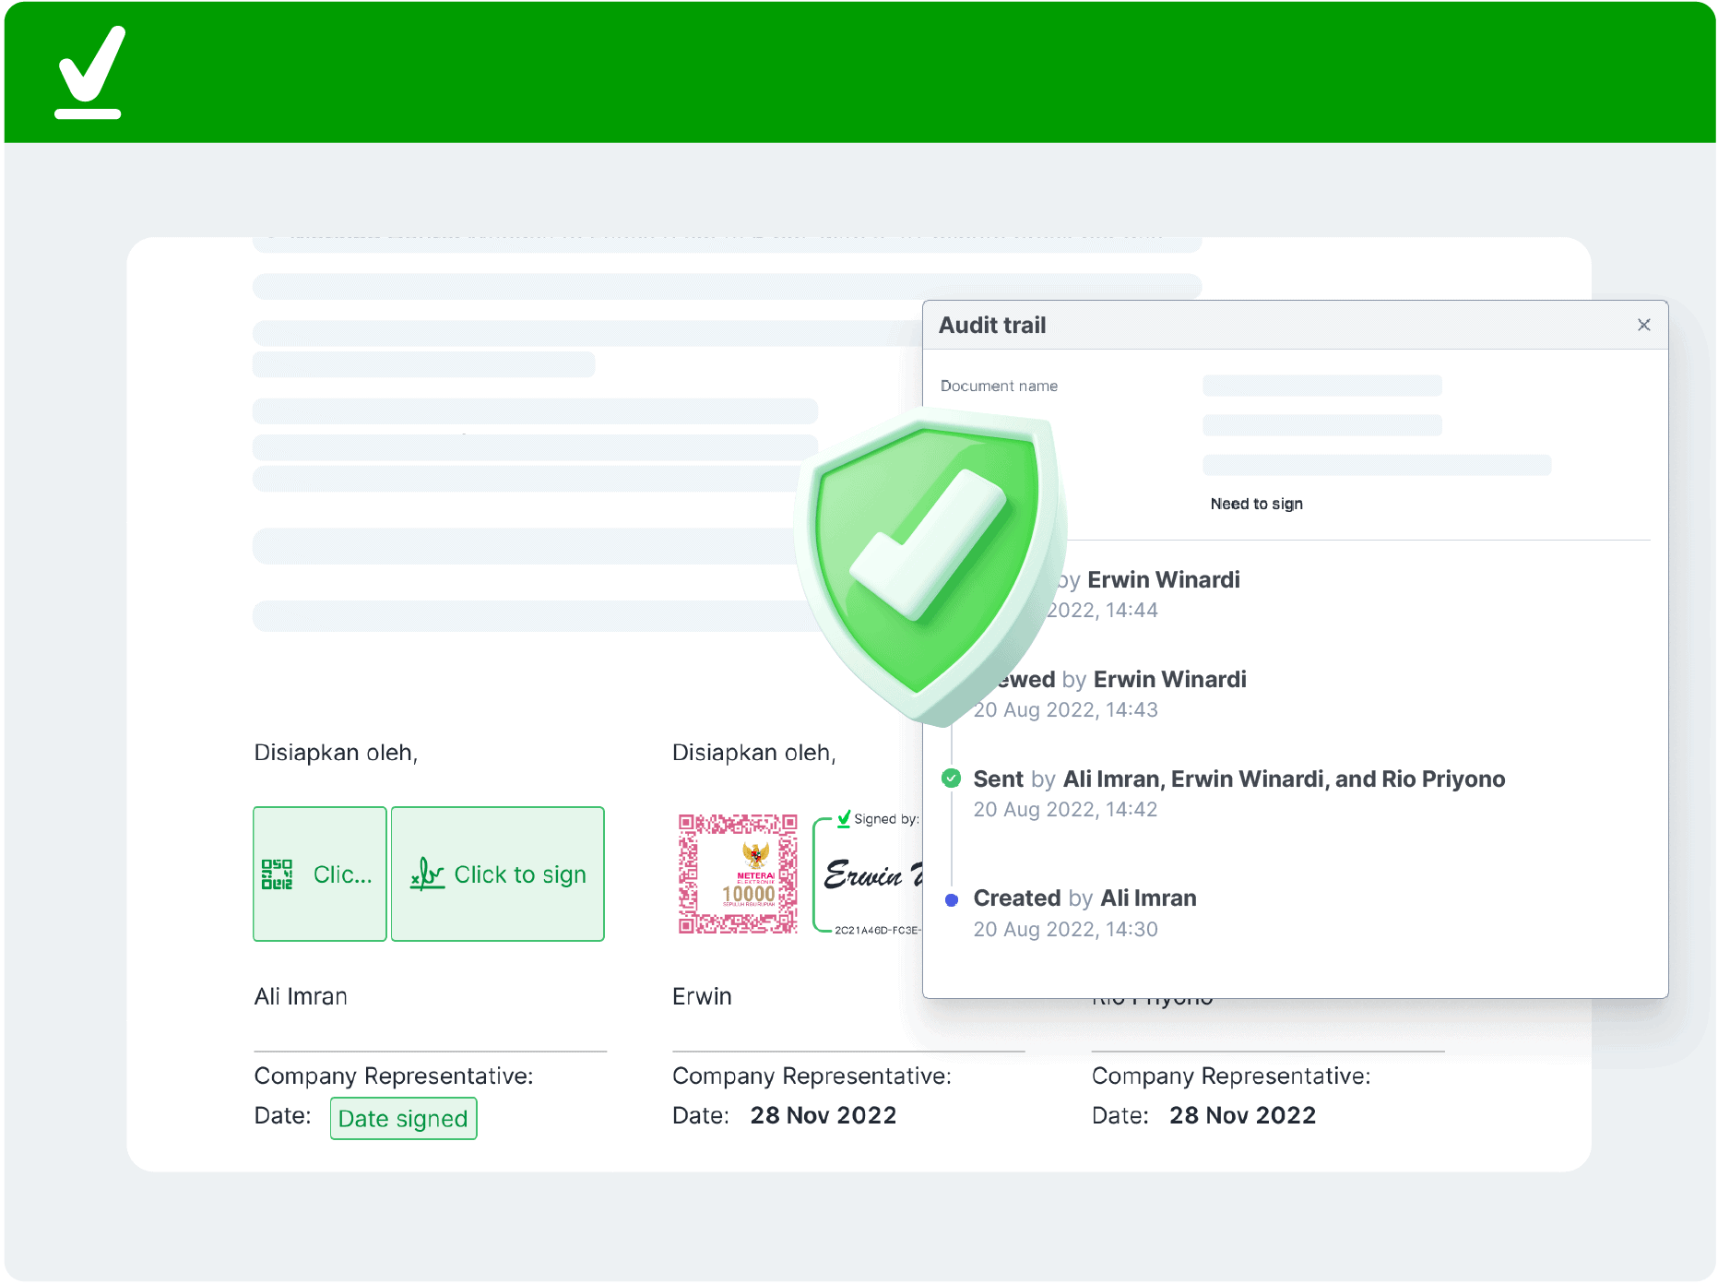Click the QR code icon in Ali Imran's box

[x=277, y=874]
